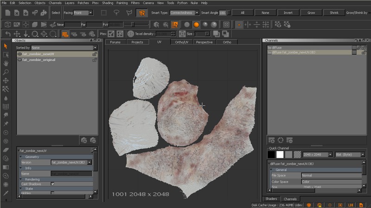This screenshot has width=371, height=208.
Task: Click the Pan hand tool
Action: coord(6,63)
